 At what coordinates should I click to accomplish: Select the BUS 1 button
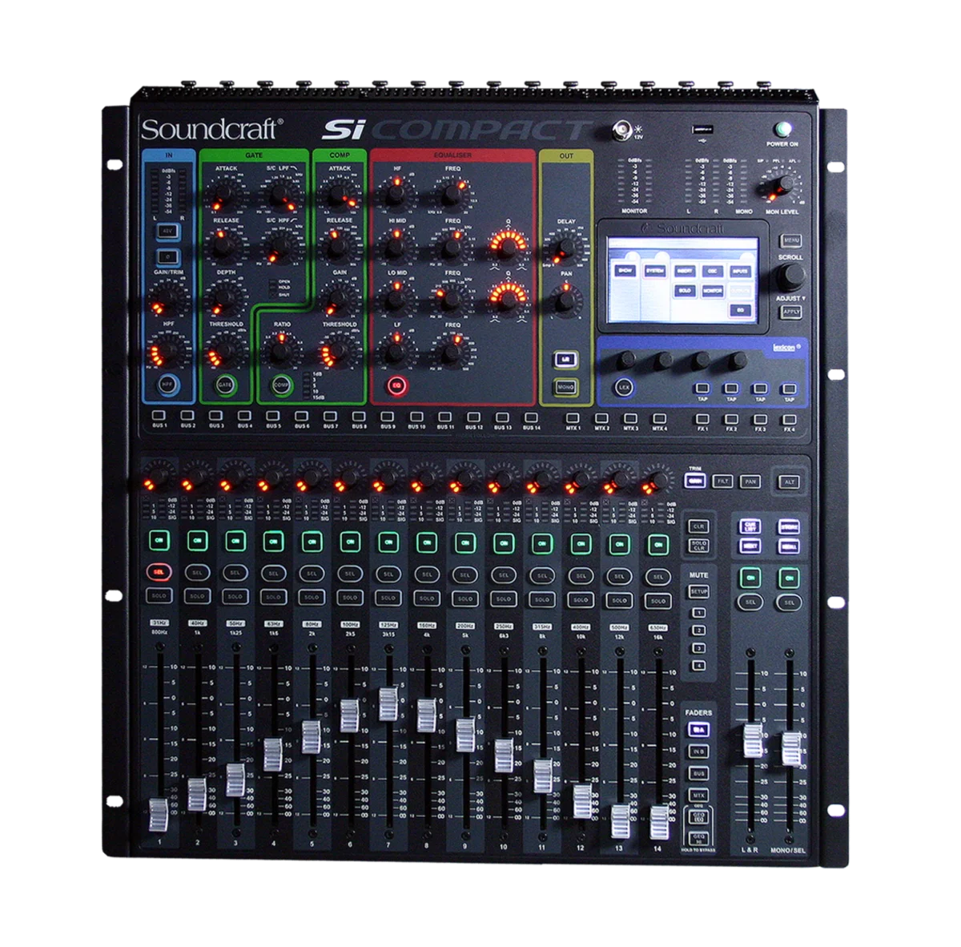coord(159,416)
